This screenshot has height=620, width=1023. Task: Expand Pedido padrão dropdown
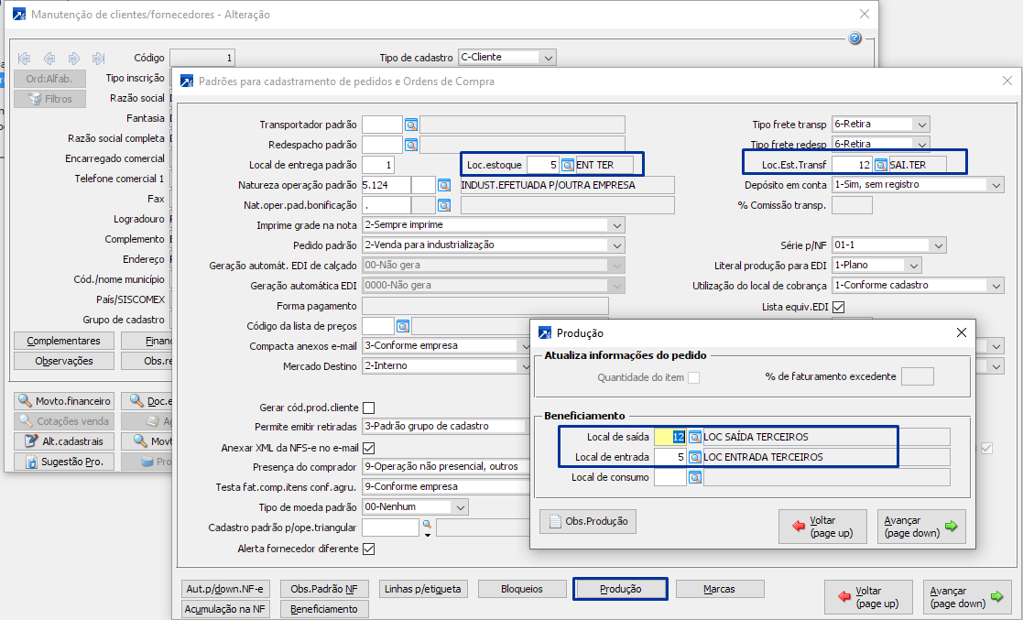pyautogui.click(x=616, y=245)
